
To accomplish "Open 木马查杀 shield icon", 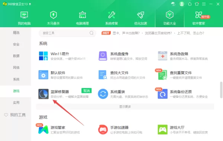I will pyautogui.click(x=53, y=15).
